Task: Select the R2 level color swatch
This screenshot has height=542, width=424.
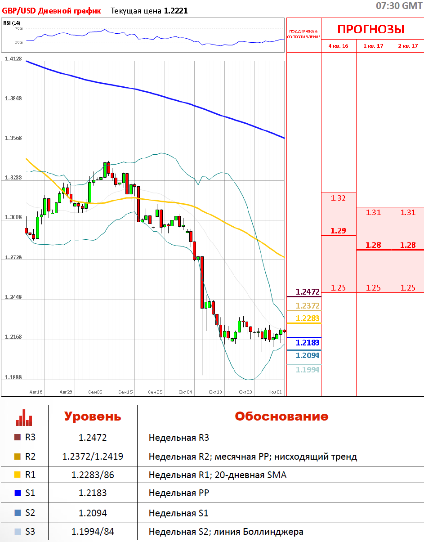Action: tap(18, 457)
